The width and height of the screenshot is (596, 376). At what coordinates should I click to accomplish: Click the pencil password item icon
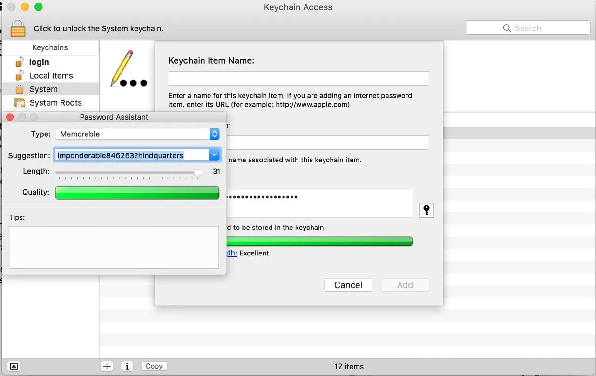coord(128,69)
